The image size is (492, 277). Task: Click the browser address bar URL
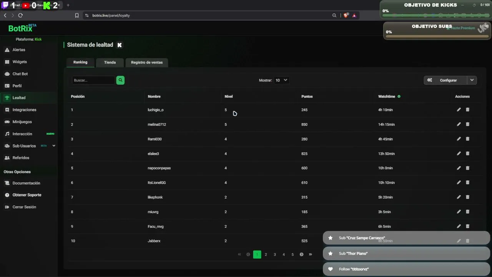pos(111,15)
